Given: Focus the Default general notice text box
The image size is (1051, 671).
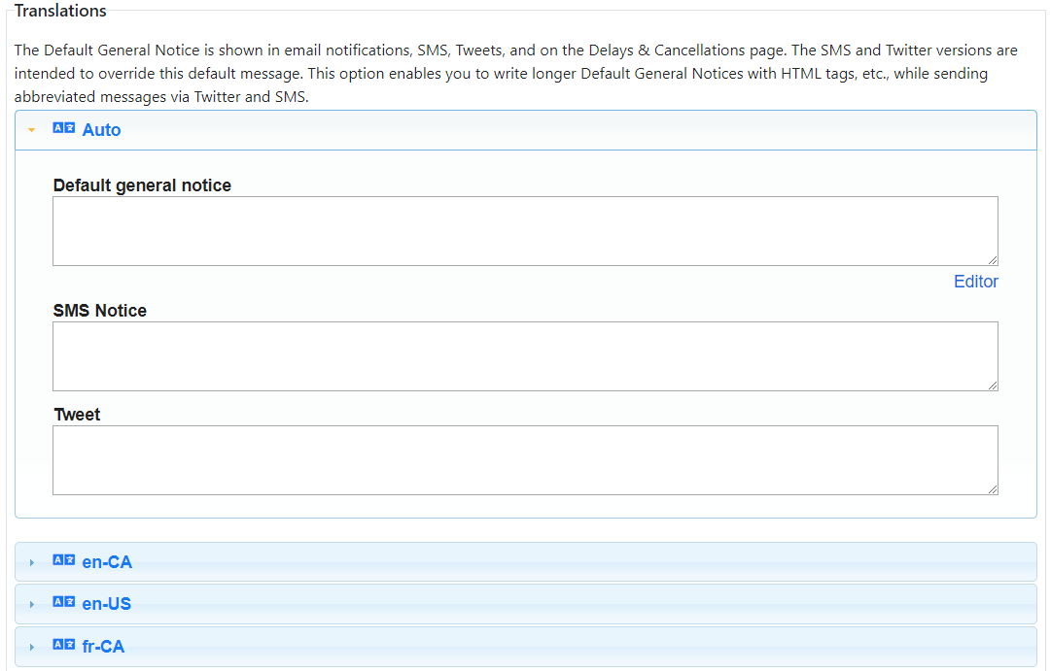Looking at the screenshot, I should (525, 231).
